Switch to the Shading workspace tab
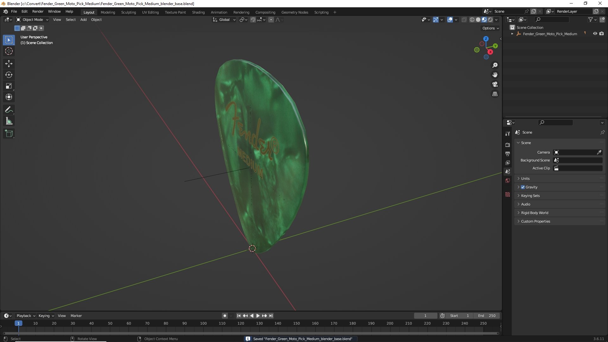The height and width of the screenshot is (342, 608). (x=198, y=12)
